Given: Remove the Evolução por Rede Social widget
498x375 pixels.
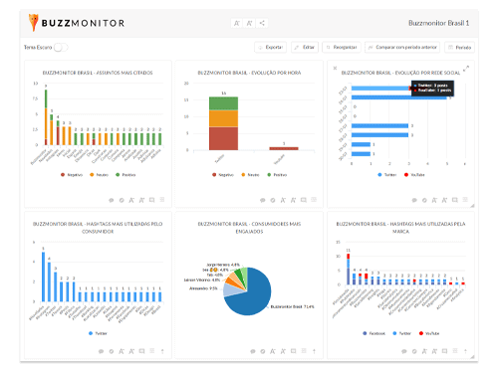Looking at the screenshot, I should coord(335,68).
